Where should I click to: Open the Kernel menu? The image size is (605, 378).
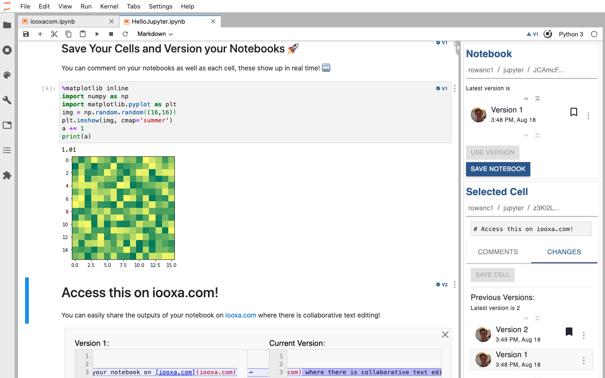tap(109, 6)
